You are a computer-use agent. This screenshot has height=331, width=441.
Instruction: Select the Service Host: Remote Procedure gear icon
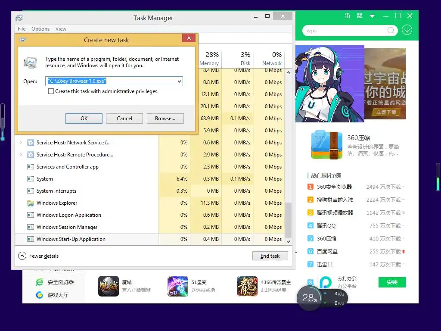[x=31, y=155]
